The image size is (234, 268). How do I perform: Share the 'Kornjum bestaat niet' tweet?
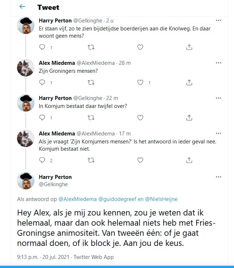(x=189, y=160)
